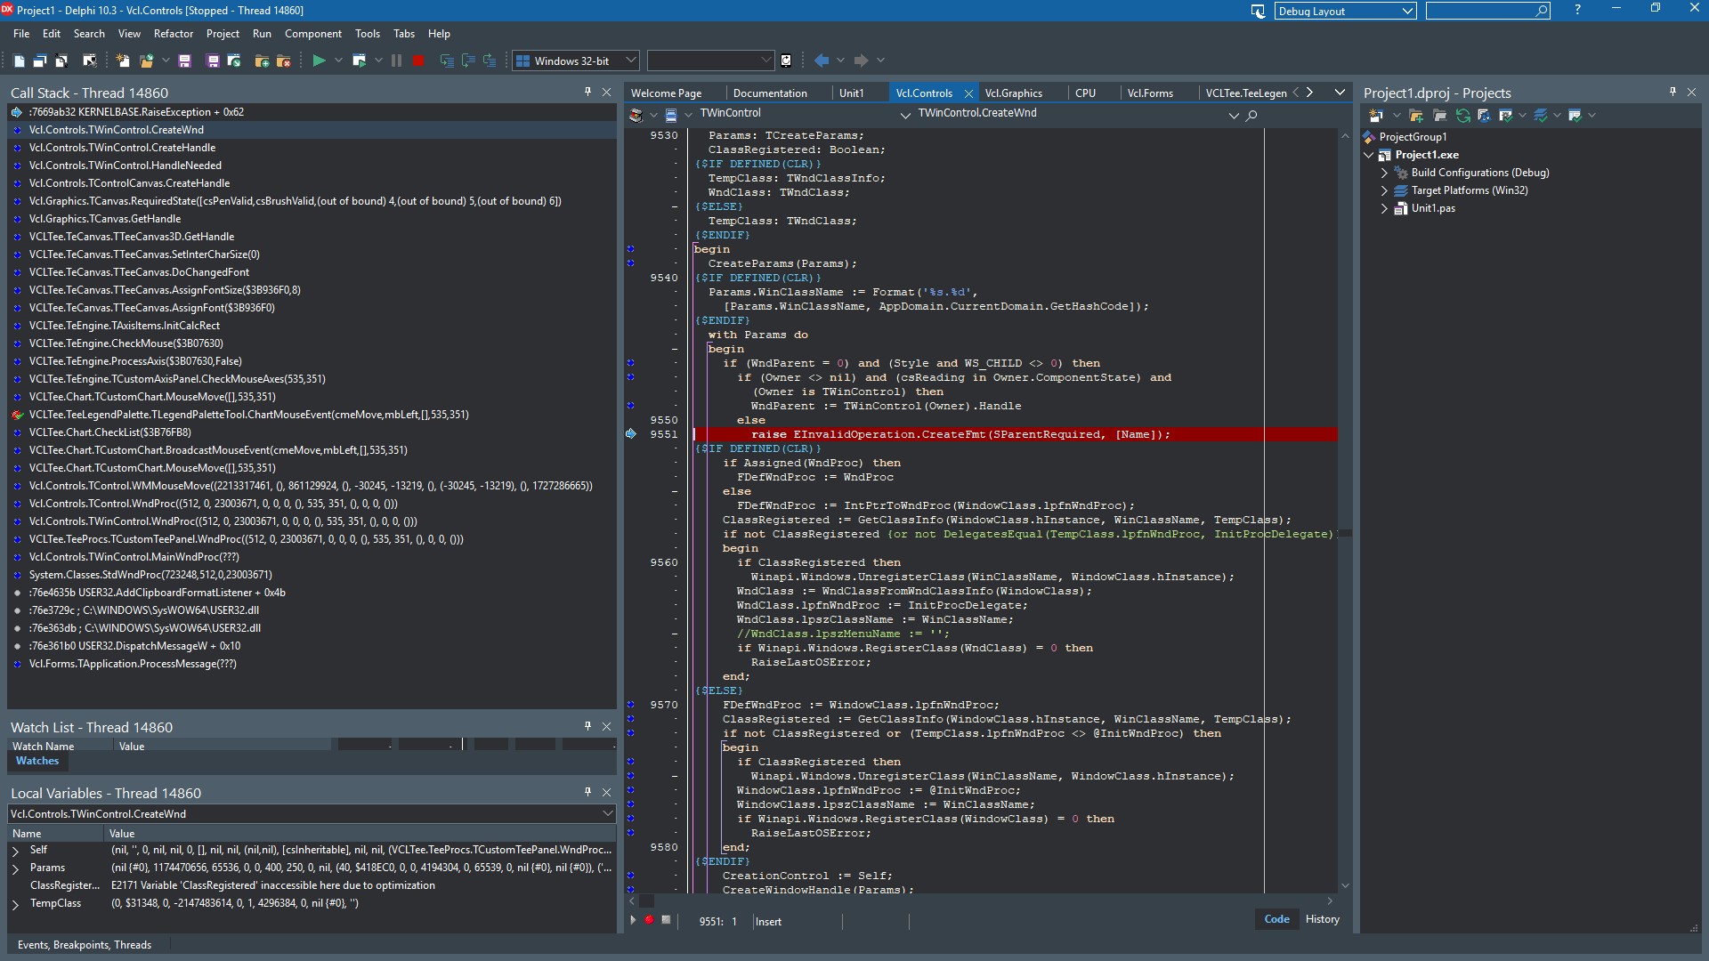Click Add New Project icon in Projects pane
Image resolution: width=1709 pixels, height=961 pixels.
(x=1375, y=116)
